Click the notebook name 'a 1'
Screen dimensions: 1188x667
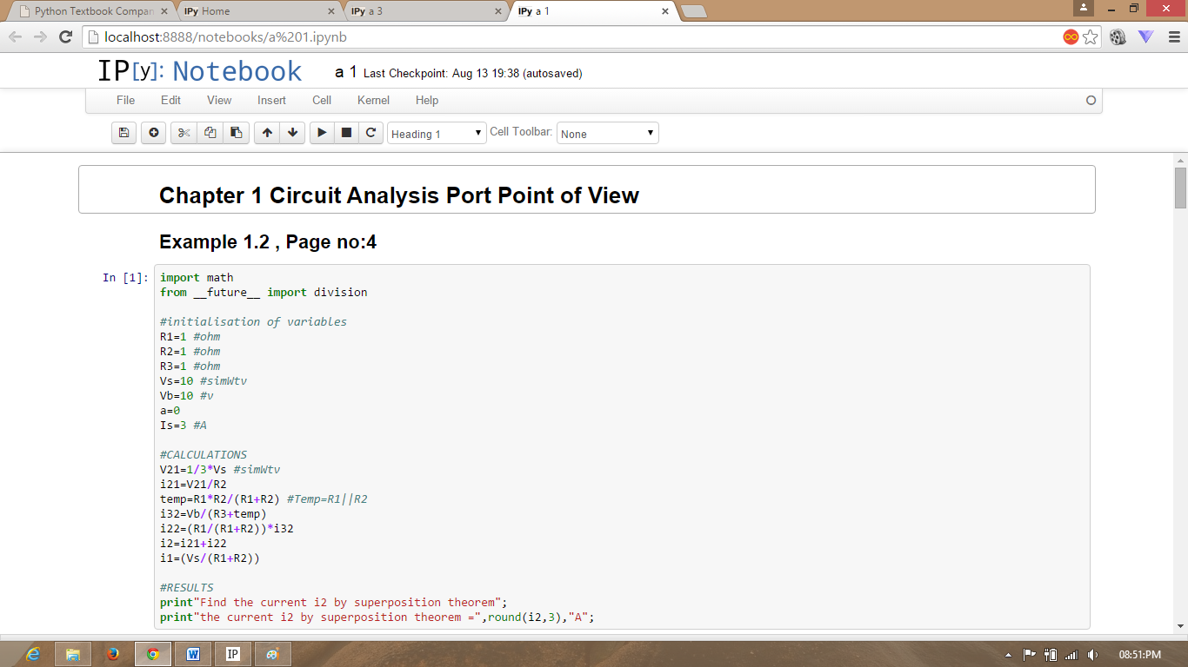coord(345,72)
